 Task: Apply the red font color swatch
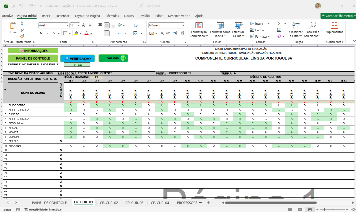pyautogui.click(x=86, y=33)
